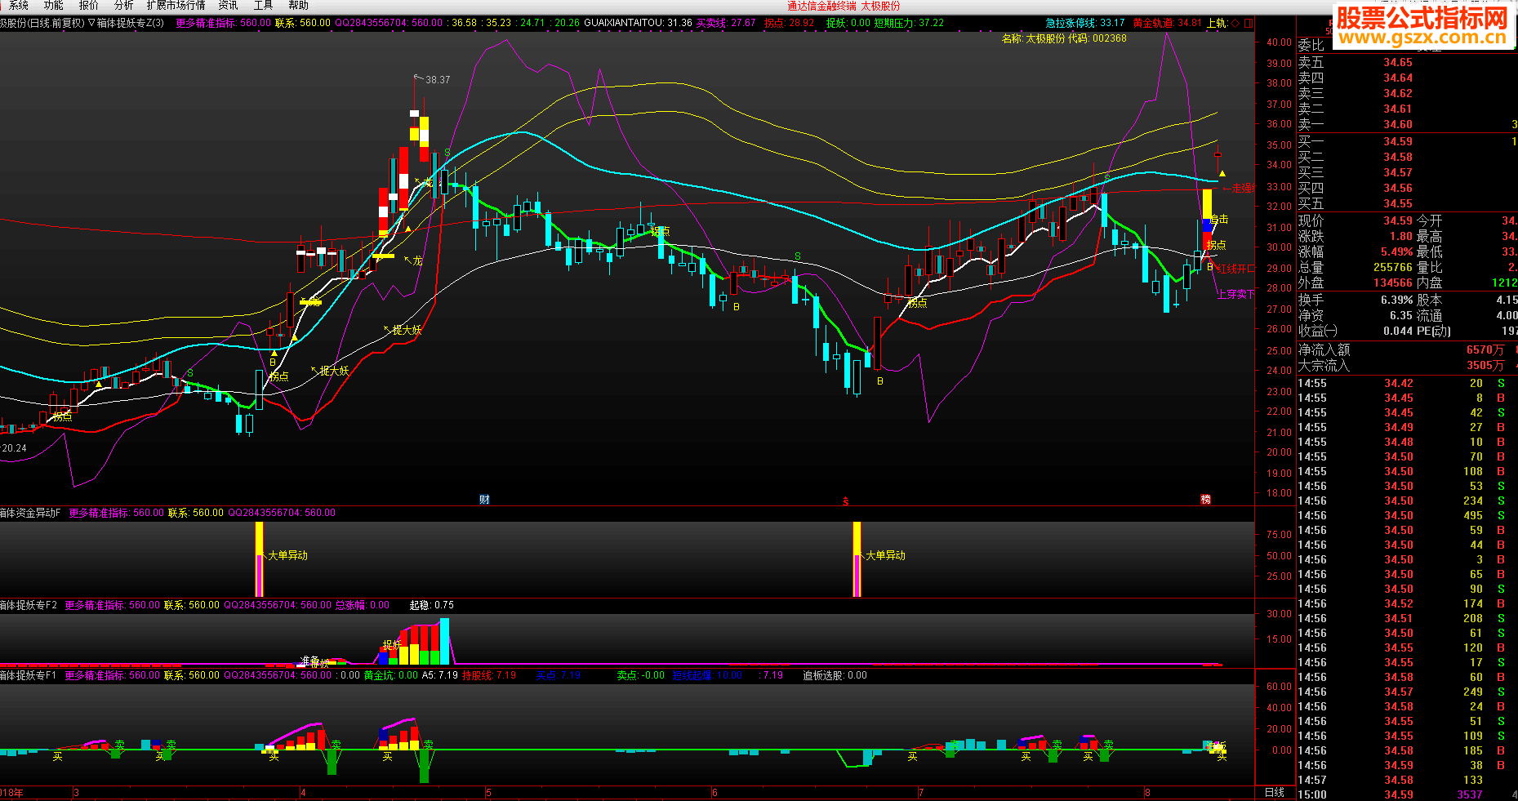The width and height of the screenshot is (1518, 801).
Task: Click the 外盘 134566 value
Action: tap(1393, 283)
